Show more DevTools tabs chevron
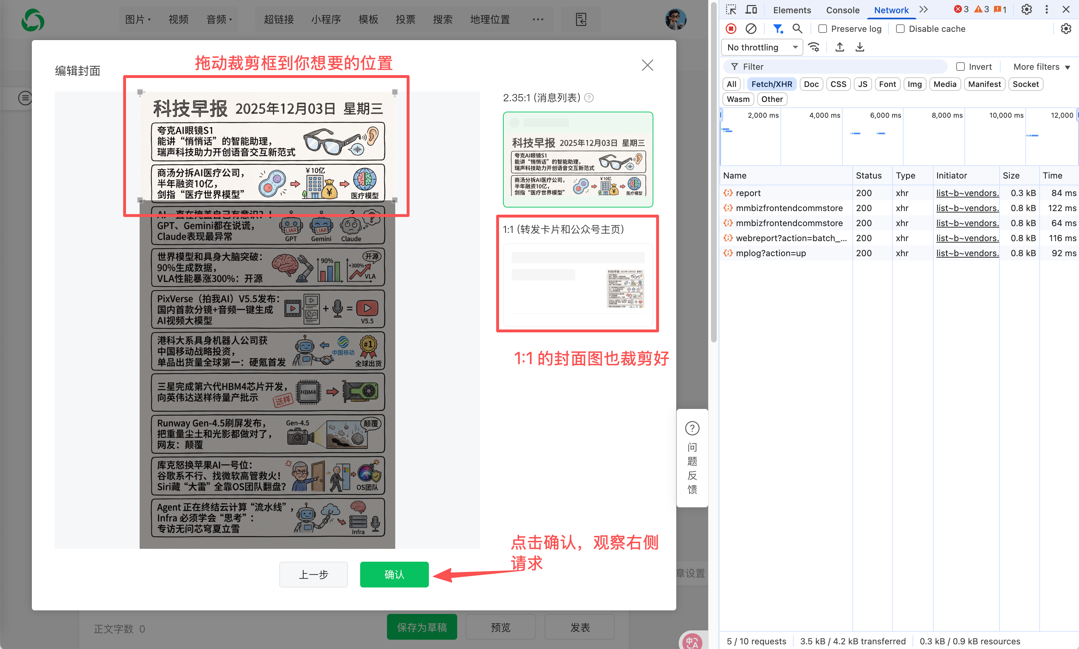Image resolution: width=1079 pixels, height=649 pixels. [x=923, y=10]
